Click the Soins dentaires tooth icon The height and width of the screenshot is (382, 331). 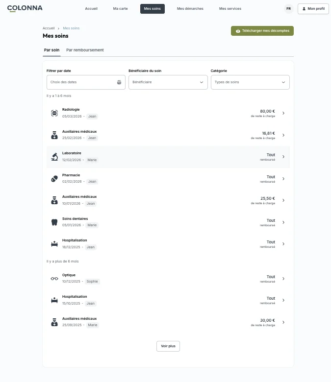coord(54,222)
